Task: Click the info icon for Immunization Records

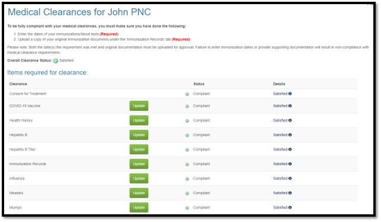Action: click(290, 164)
